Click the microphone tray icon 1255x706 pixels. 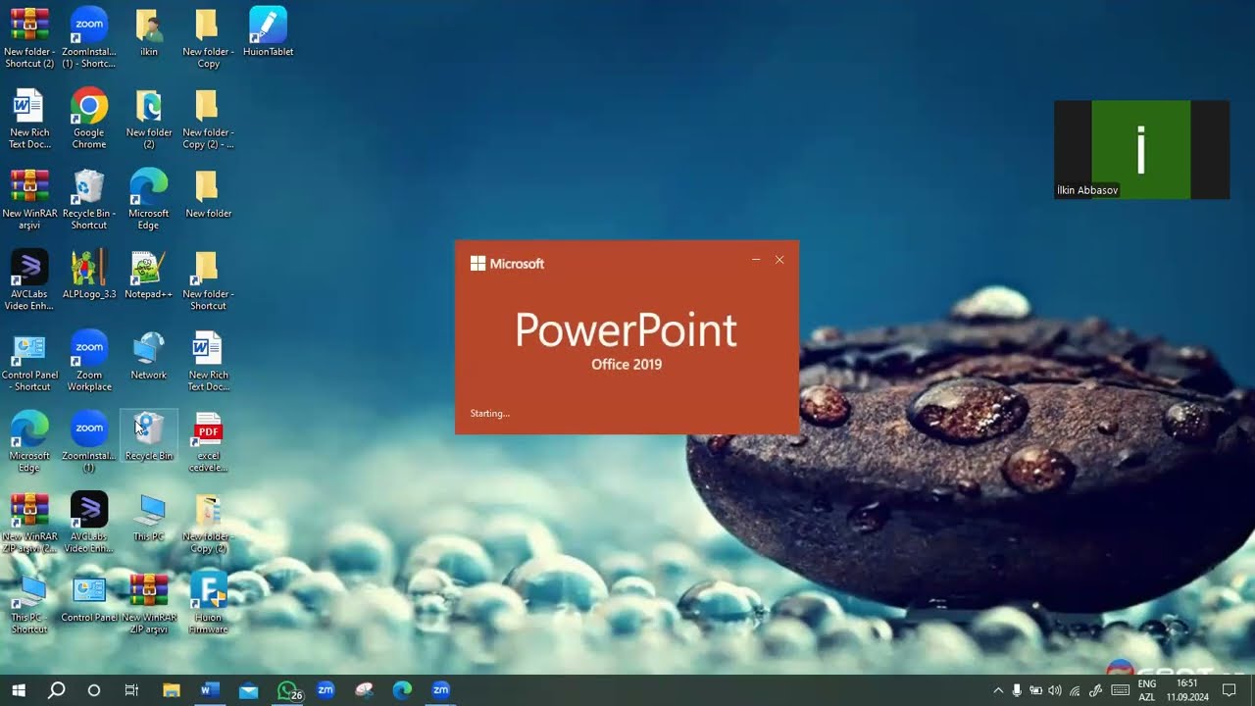1017,690
